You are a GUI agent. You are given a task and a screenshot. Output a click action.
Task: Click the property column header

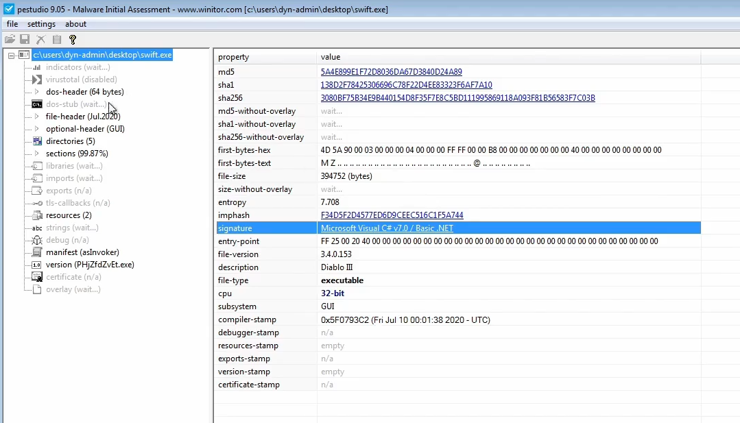coord(265,57)
